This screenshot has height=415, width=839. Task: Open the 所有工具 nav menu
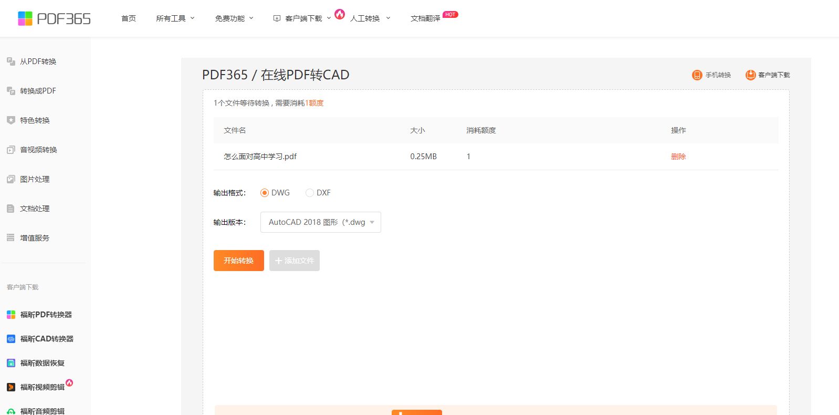(x=171, y=18)
